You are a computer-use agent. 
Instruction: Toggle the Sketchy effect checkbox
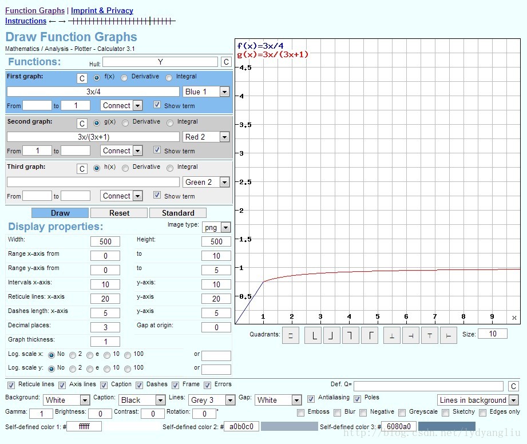[446, 413]
